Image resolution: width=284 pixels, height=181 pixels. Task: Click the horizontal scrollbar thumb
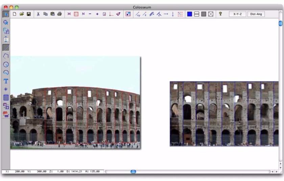click(x=133, y=172)
